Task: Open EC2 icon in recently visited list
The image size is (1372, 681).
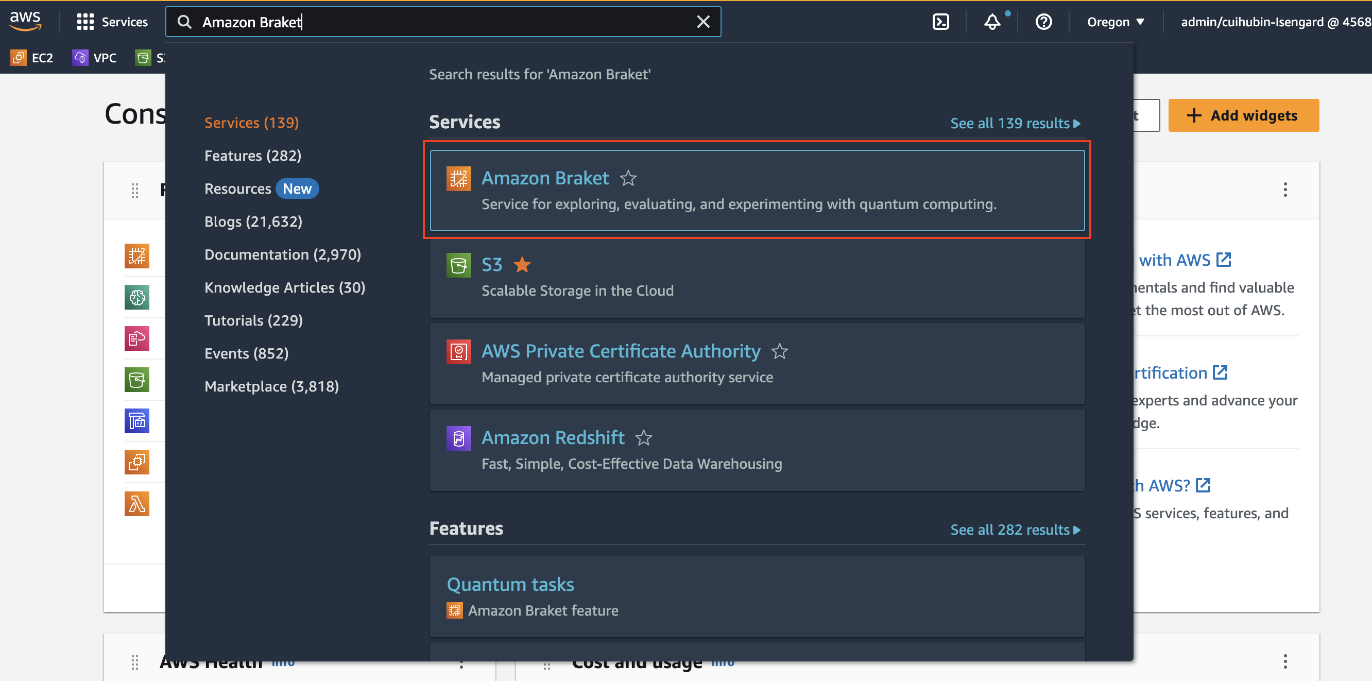Action: point(137,462)
